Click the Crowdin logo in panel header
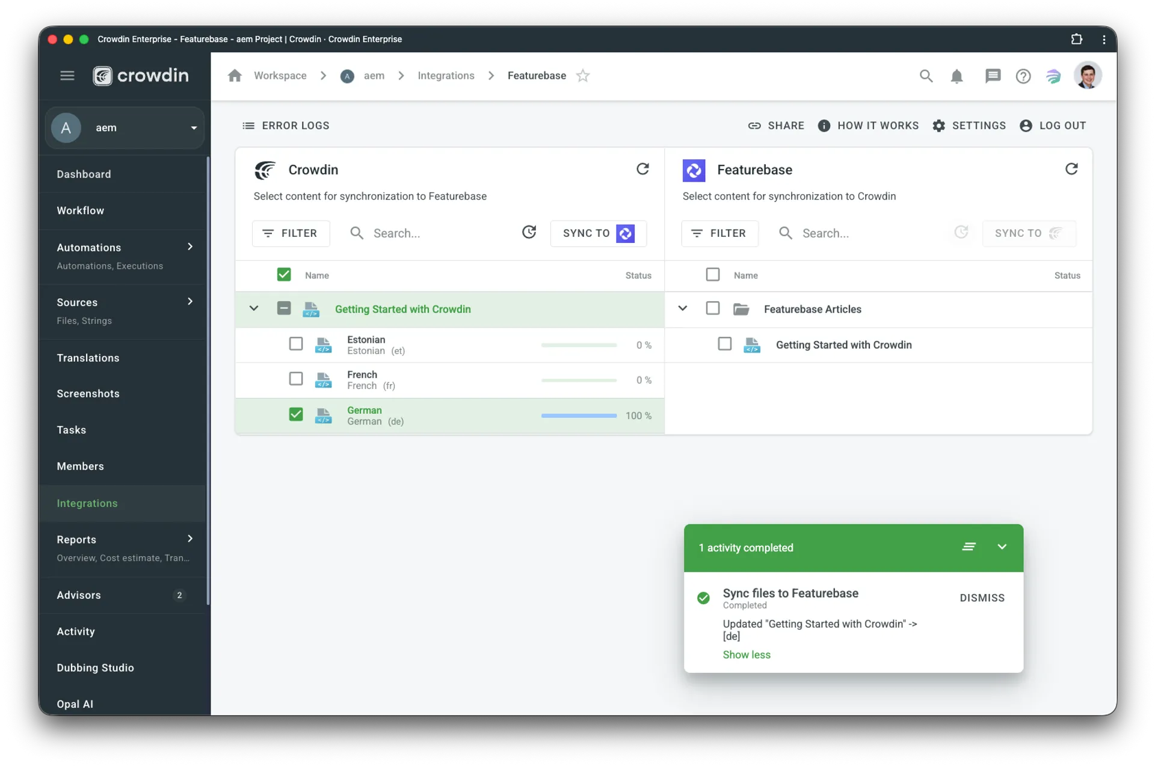 (265, 170)
